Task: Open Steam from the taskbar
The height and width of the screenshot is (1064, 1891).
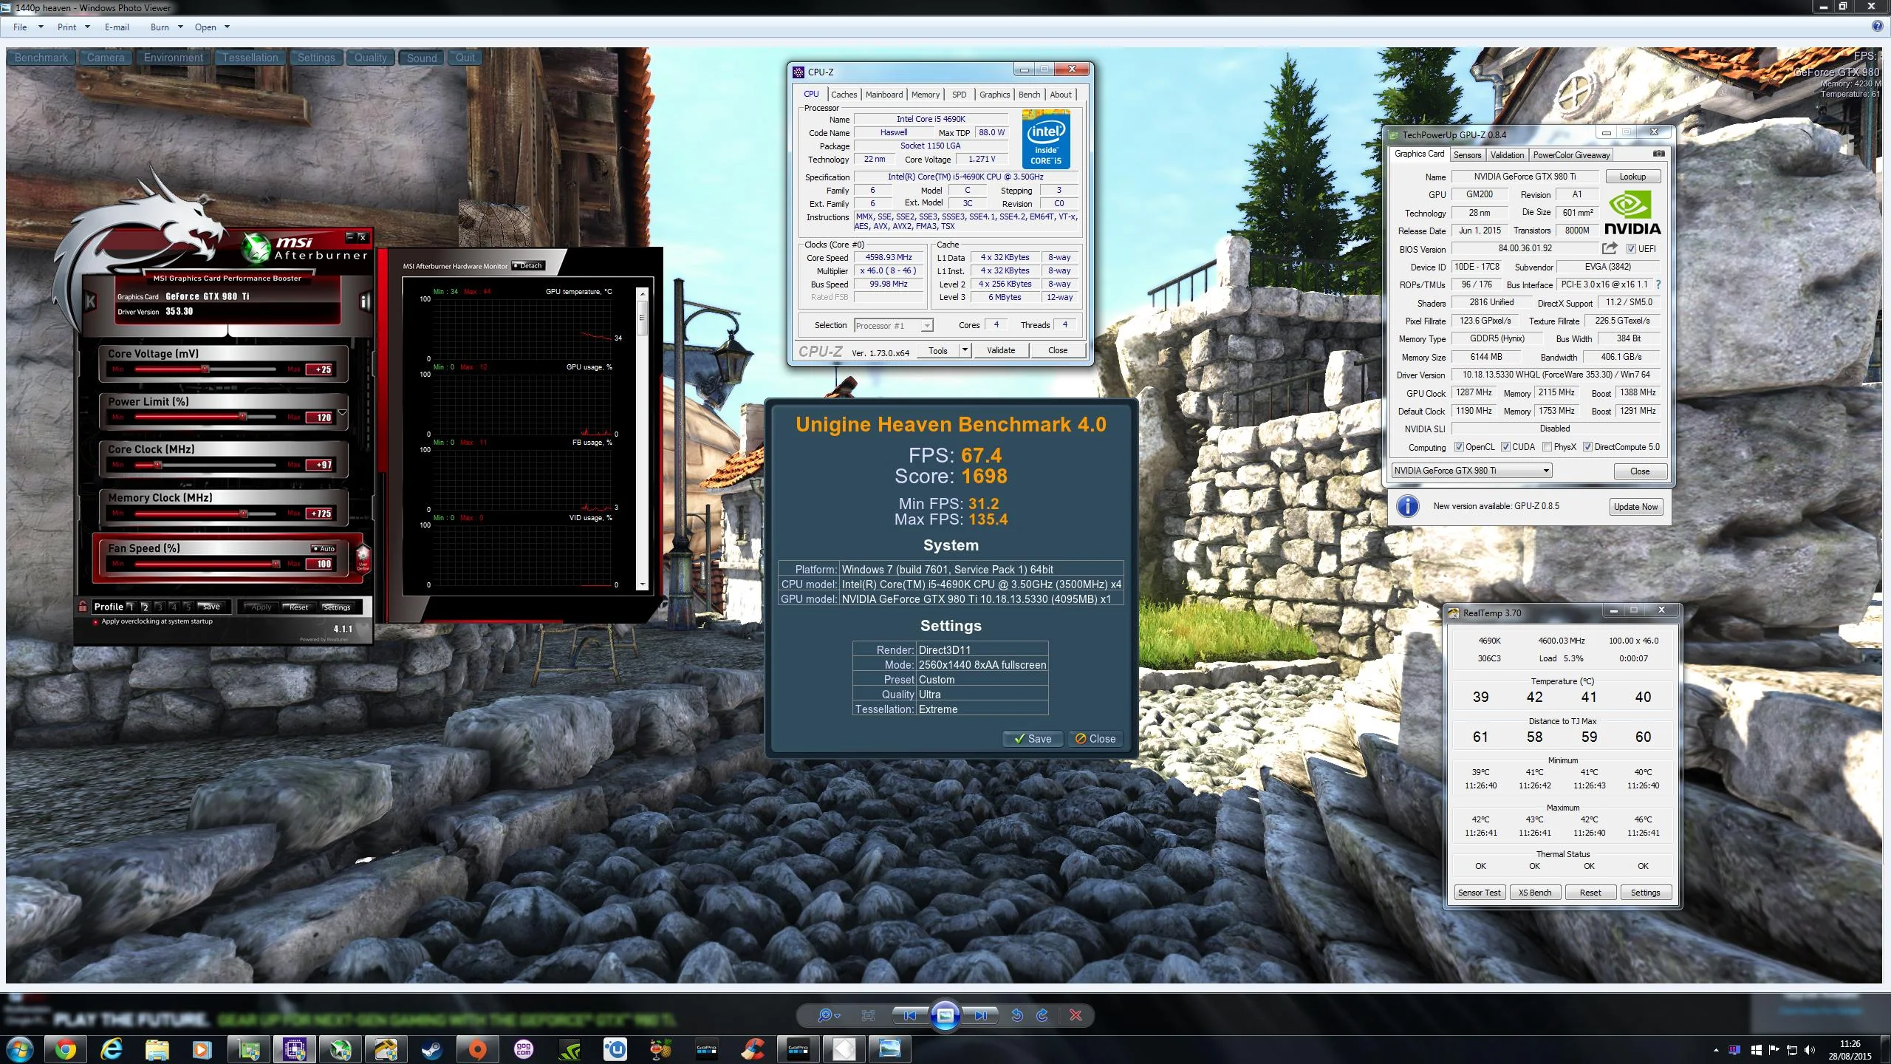Action: pyautogui.click(x=431, y=1049)
